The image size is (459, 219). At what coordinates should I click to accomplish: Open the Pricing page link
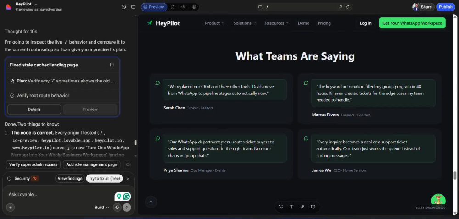click(x=324, y=23)
